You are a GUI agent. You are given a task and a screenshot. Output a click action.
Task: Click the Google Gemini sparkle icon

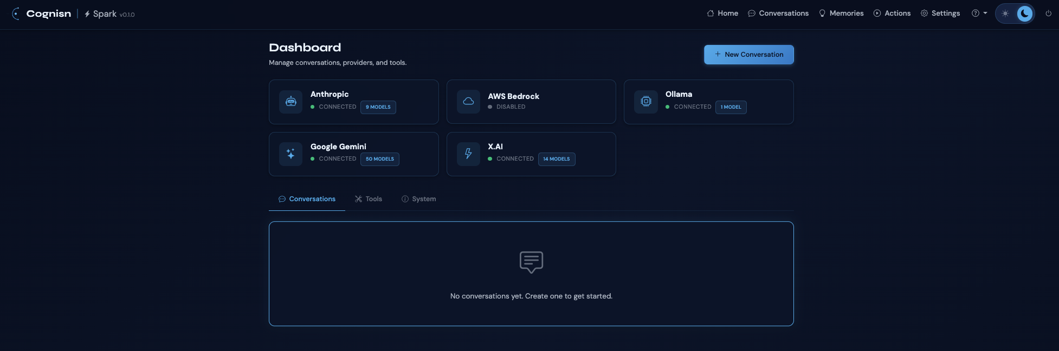[291, 154]
